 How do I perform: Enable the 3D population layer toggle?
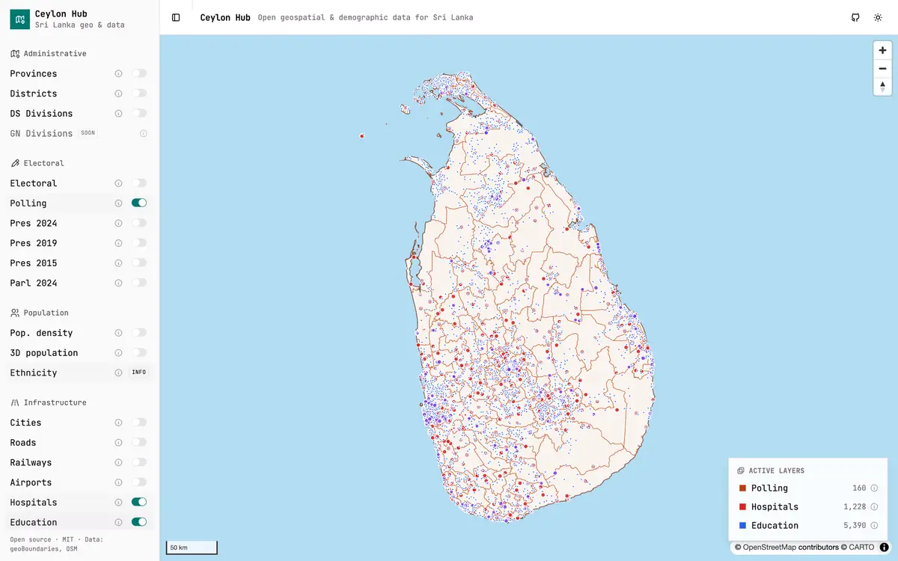[x=139, y=352]
